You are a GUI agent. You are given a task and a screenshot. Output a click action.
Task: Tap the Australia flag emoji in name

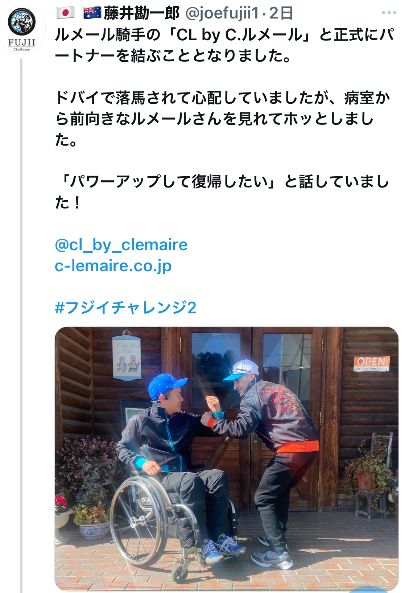tap(92, 13)
